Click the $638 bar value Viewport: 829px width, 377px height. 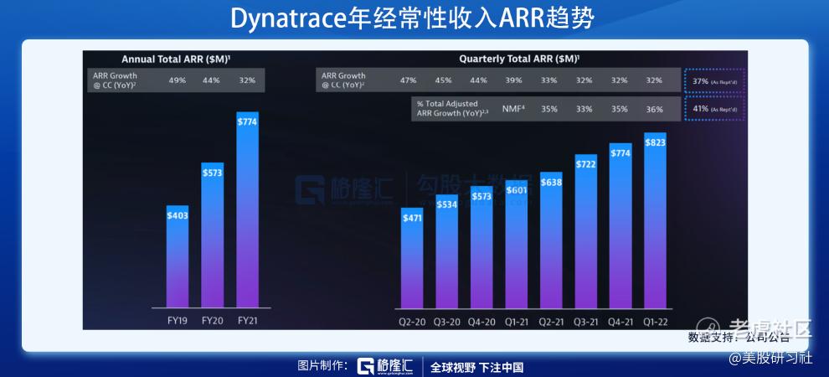(551, 183)
